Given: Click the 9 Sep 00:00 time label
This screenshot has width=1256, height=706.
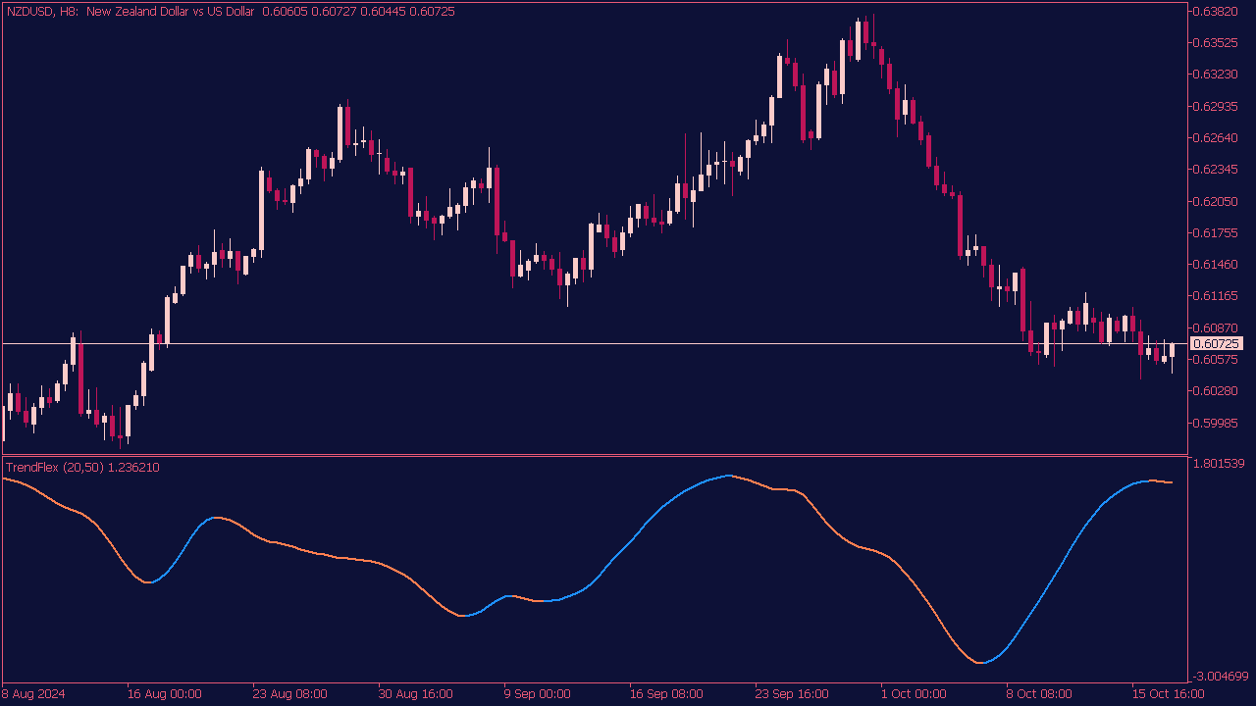Looking at the screenshot, I should click(537, 694).
